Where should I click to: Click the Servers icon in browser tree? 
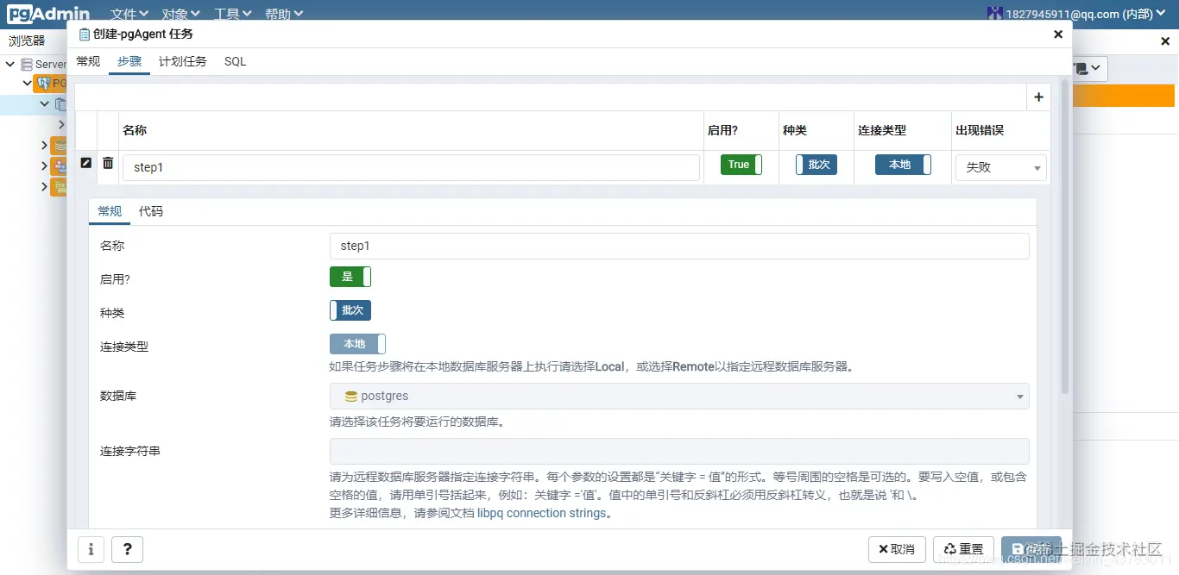tap(27, 64)
